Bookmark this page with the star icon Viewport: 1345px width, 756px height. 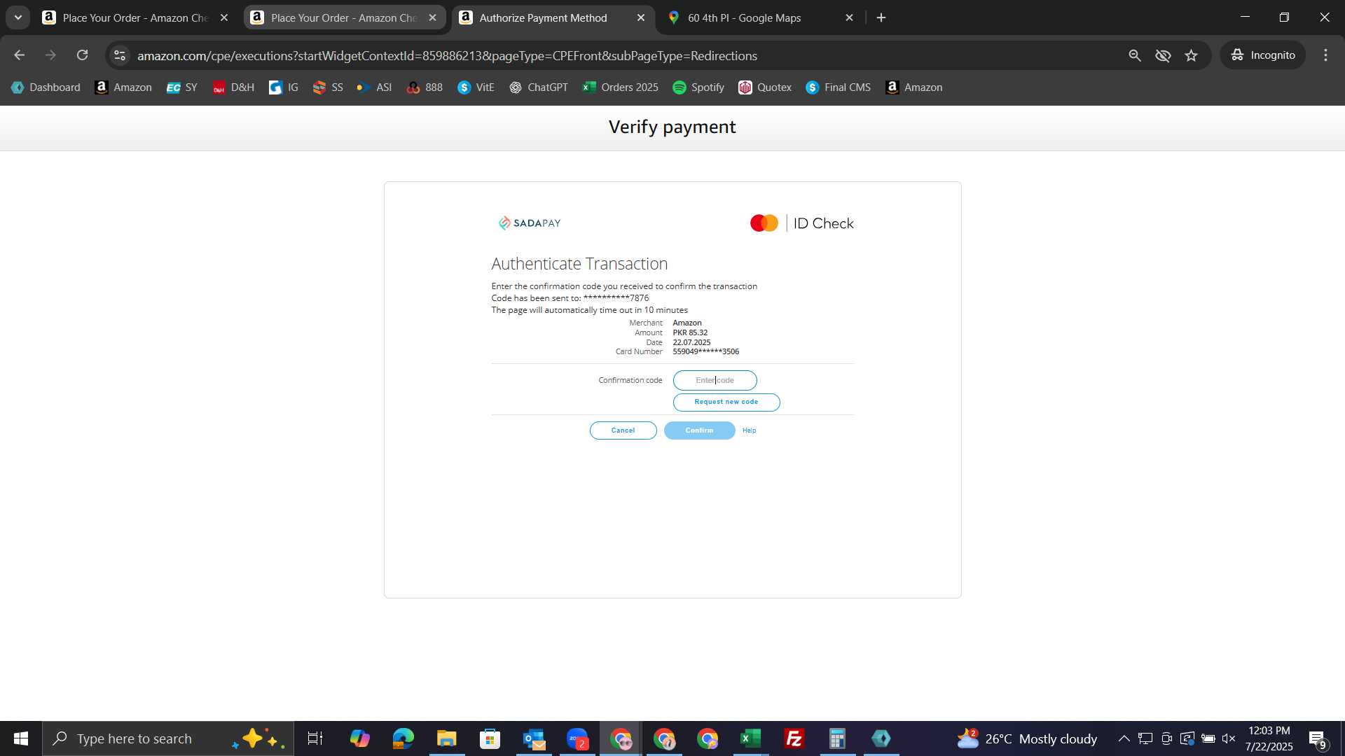pyautogui.click(x=1192, y=55)
